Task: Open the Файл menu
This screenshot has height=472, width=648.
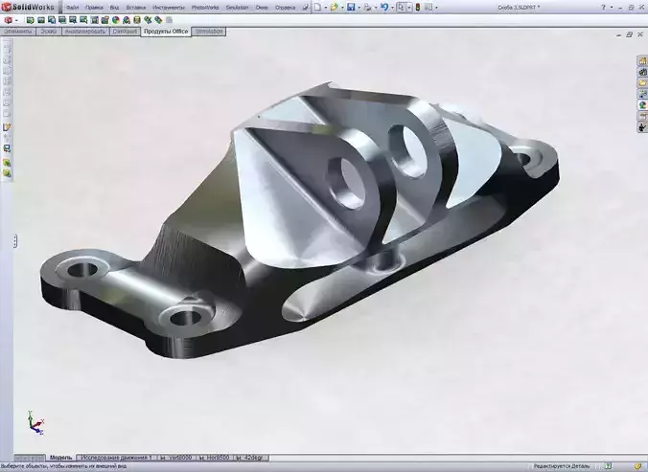Action: 72,8
